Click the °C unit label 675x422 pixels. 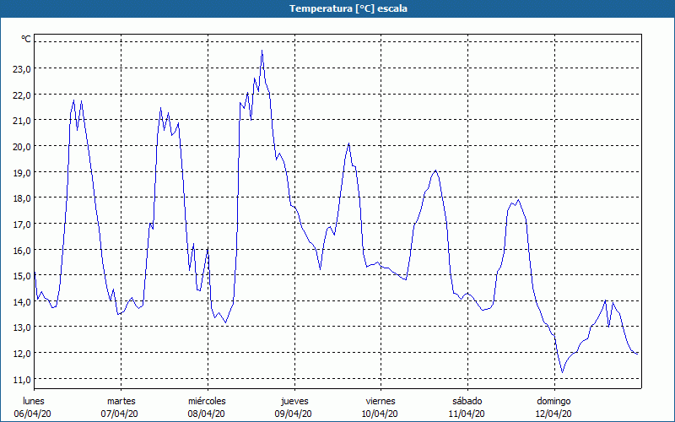(x=26, y=39)
